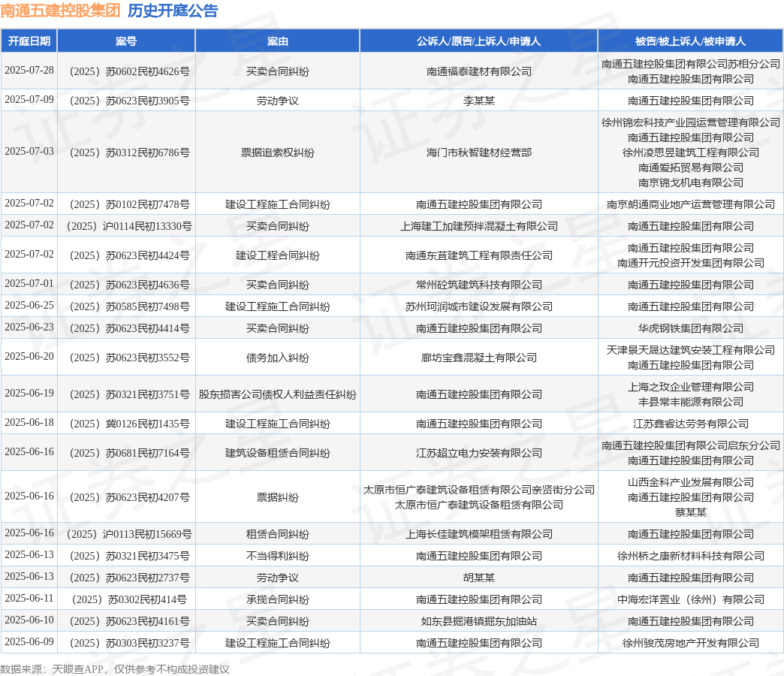Image resolution: width=784 pixels, height=676 pixels.
Task: Click defendant 徐州锦宏科技产业园运营管理有限公司
Action: 690,122
